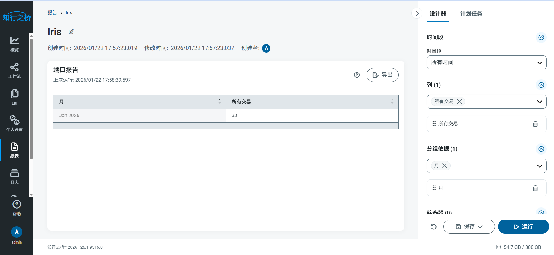Go to 工作流 workflow in sidebar

click(x=15, y=71)
